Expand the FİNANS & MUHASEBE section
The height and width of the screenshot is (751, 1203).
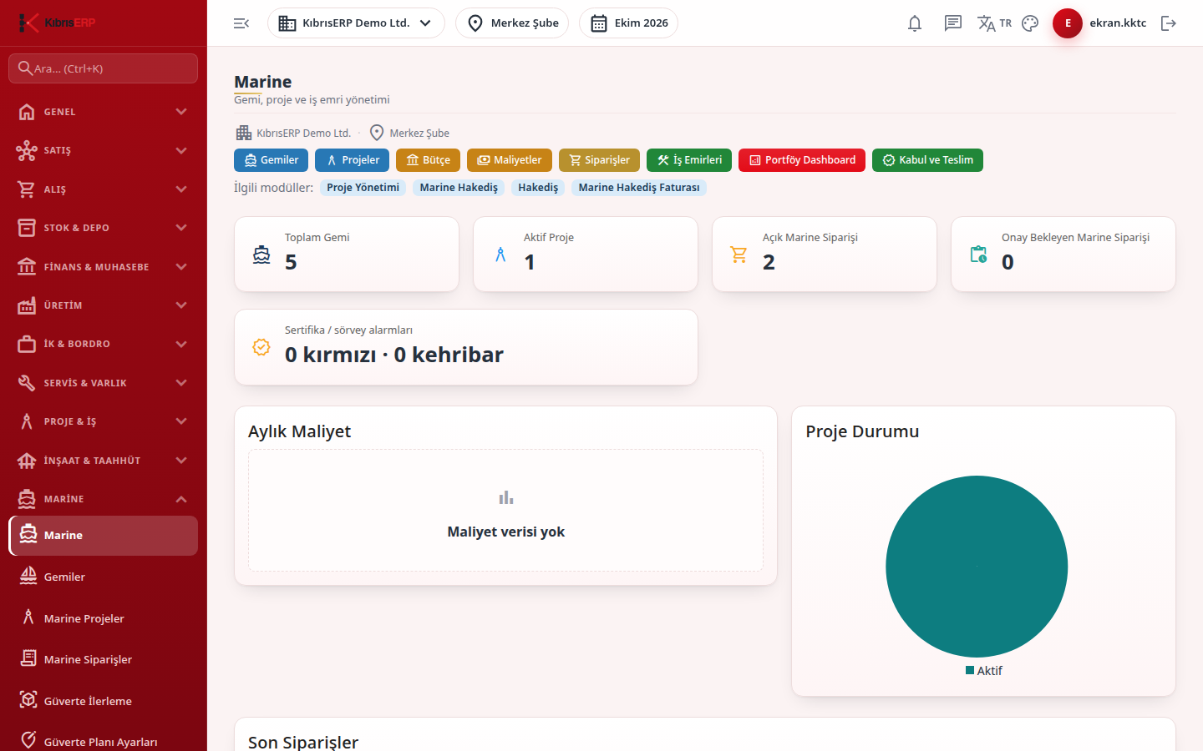pyautogui.click(x=104, y=267)
